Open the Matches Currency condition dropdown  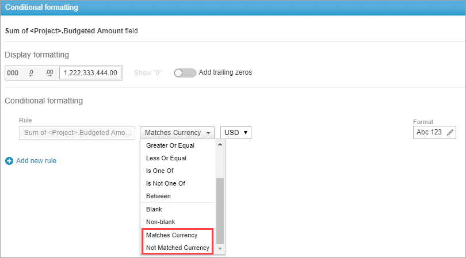tap(177, 133)
